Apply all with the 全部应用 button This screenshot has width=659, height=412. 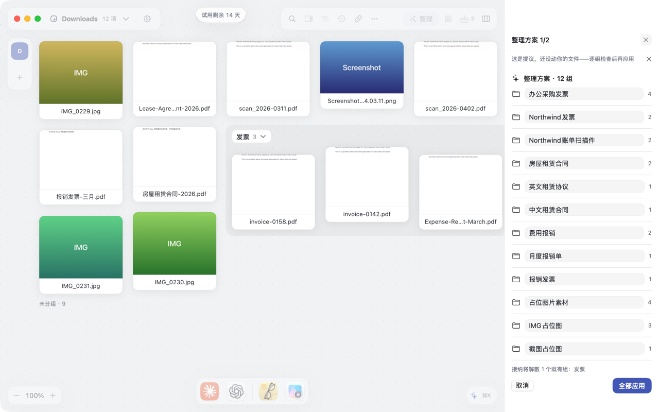tap(632, 386)
